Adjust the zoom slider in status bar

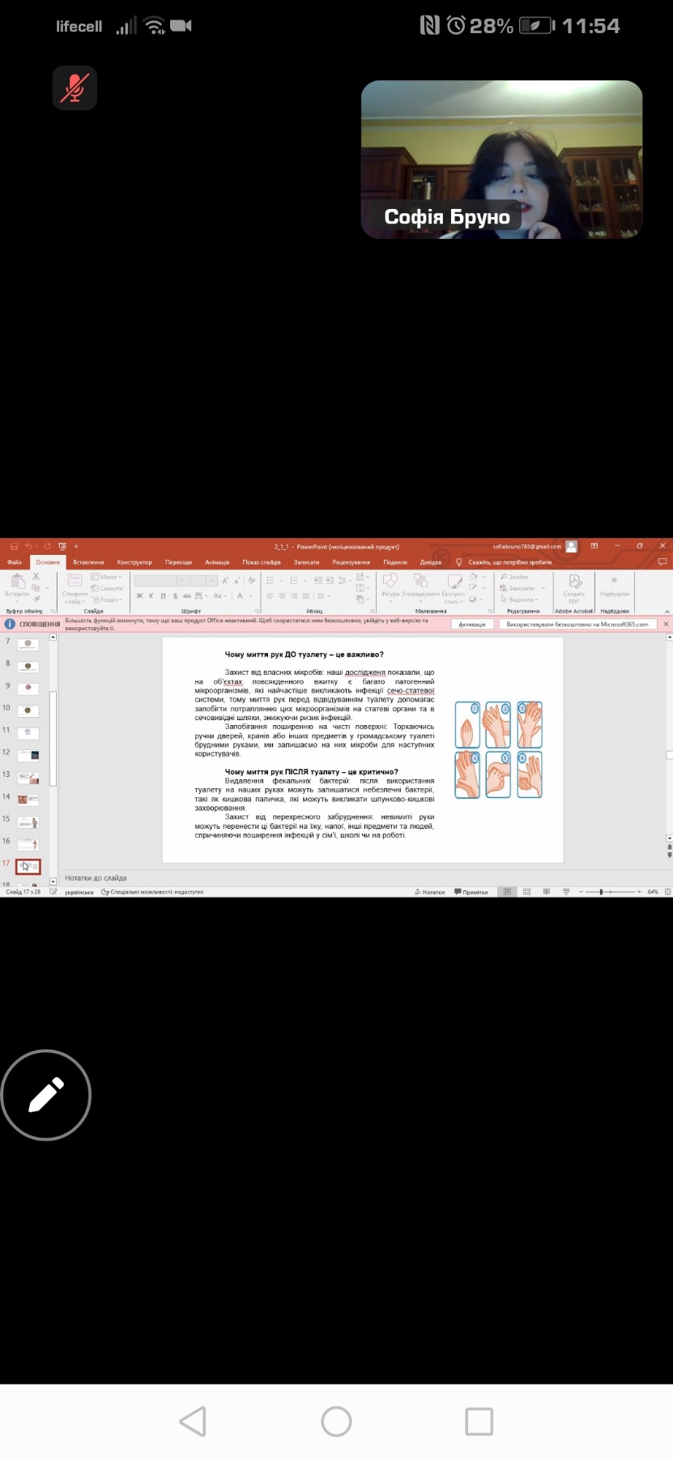coord(601,892)
